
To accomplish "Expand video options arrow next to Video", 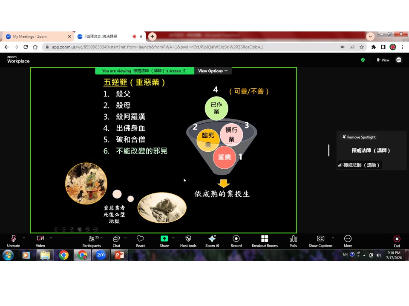I will coord(51,238).
